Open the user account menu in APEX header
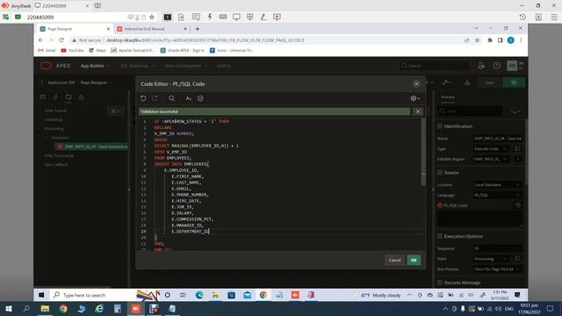562x316 pixels. point(515,66)
